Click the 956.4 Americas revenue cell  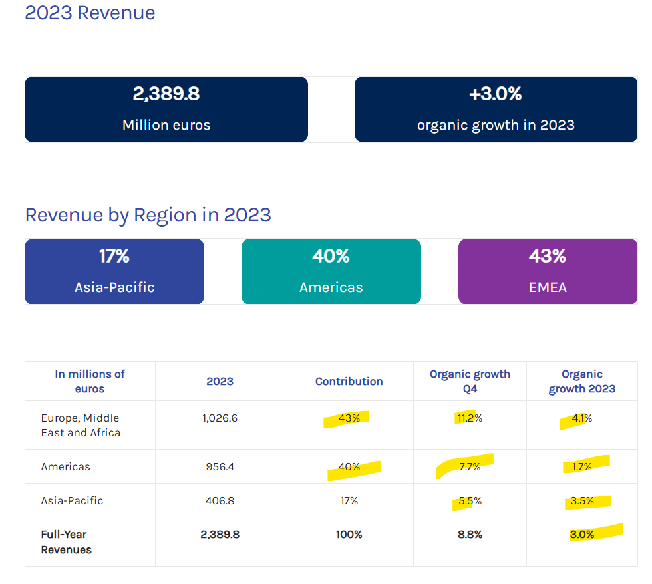pos(220,467)
